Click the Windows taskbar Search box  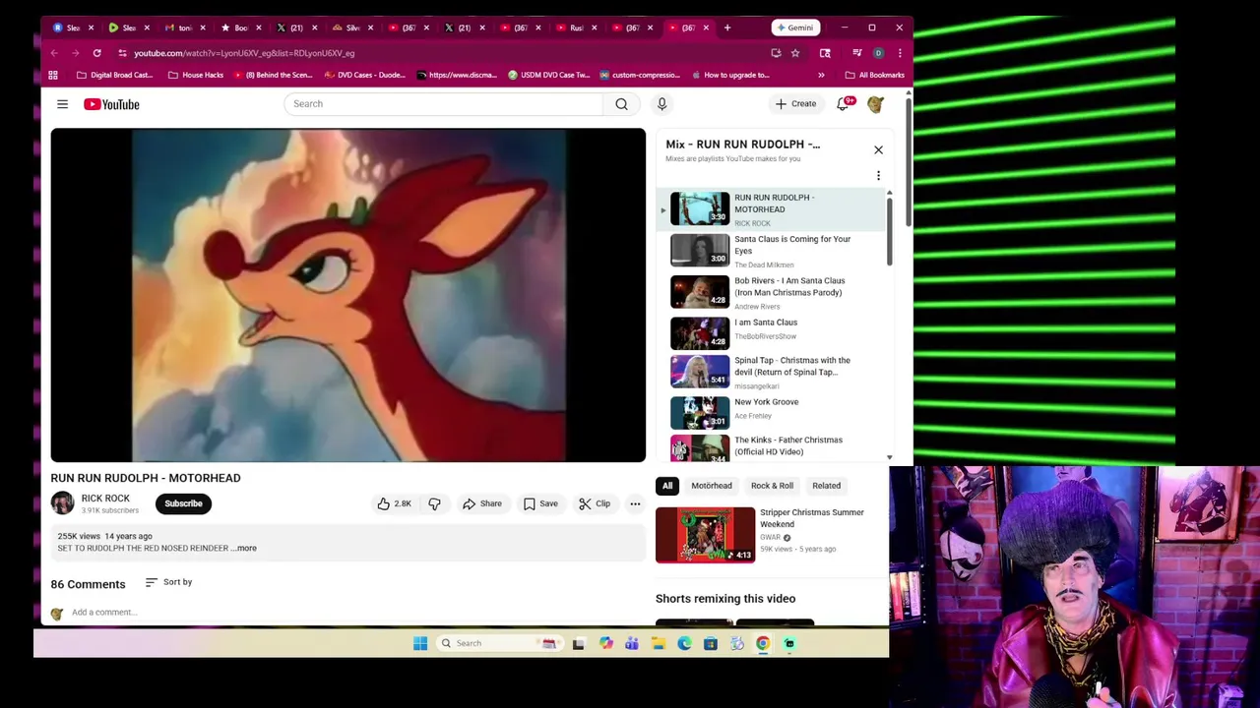point(498,643)
